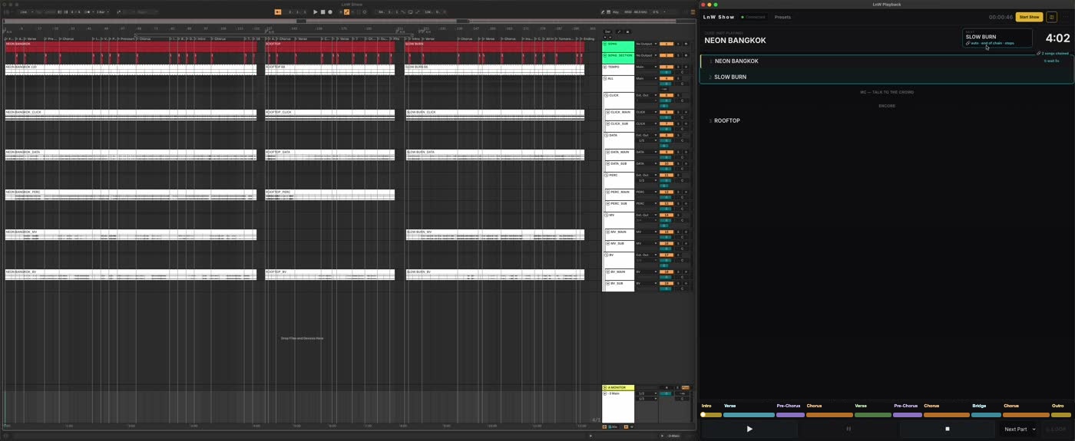Toggle the Key map mode button
The width and height of the screenshot is (1075, 441).
point(616,12)
